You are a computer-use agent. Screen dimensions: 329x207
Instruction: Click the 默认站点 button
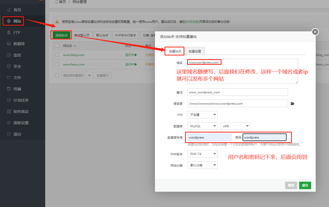coord(102,35)
